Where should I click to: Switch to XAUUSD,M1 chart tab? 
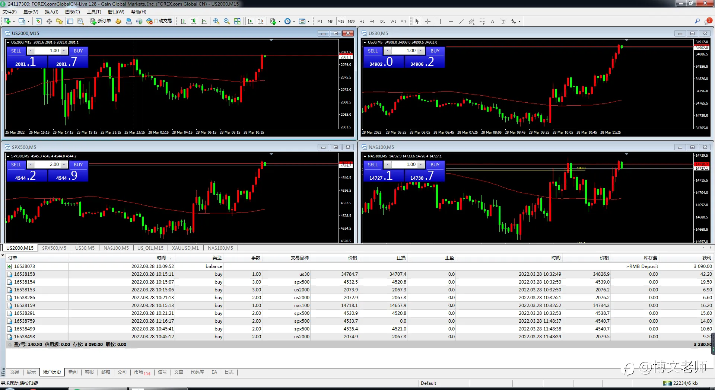[x=185, y=248]
